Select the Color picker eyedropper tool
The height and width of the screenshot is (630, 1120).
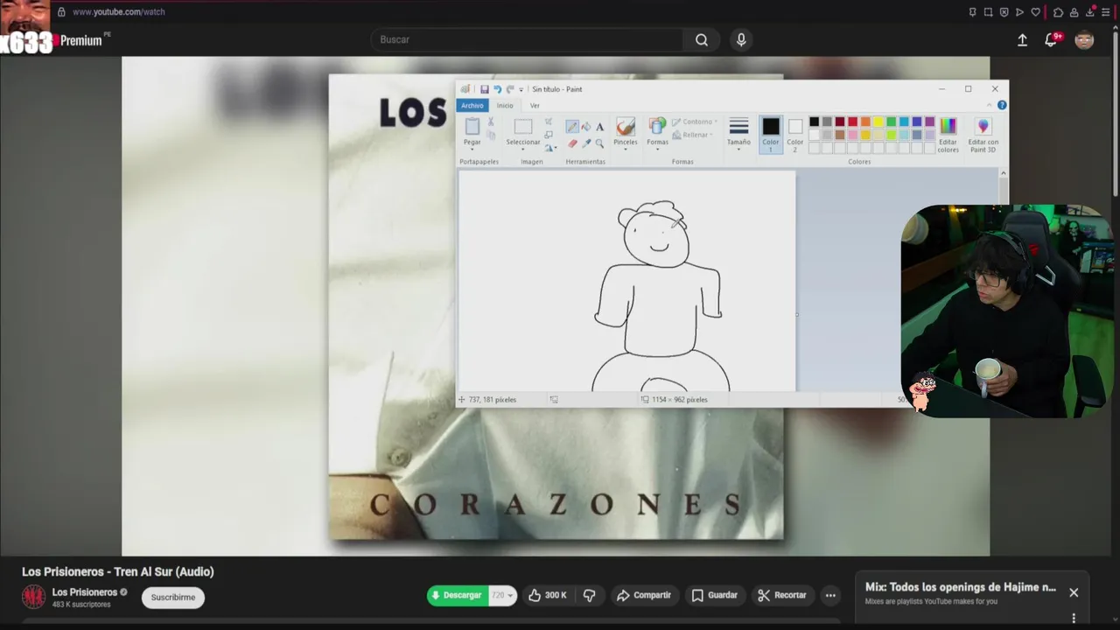tap(585, 143)
